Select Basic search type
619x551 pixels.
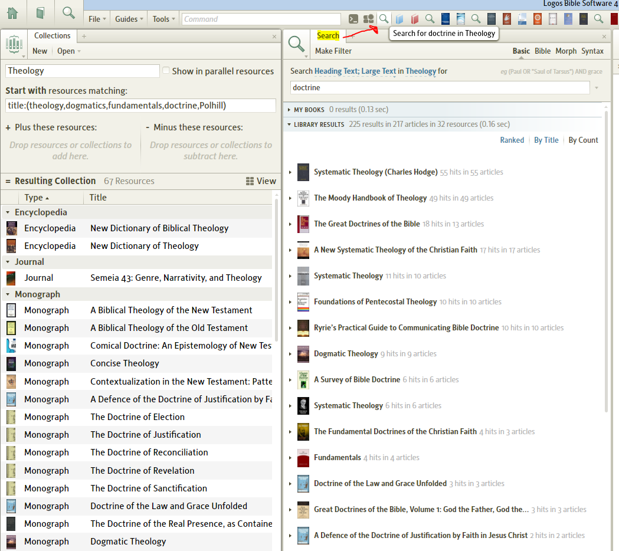pos(521,51)
